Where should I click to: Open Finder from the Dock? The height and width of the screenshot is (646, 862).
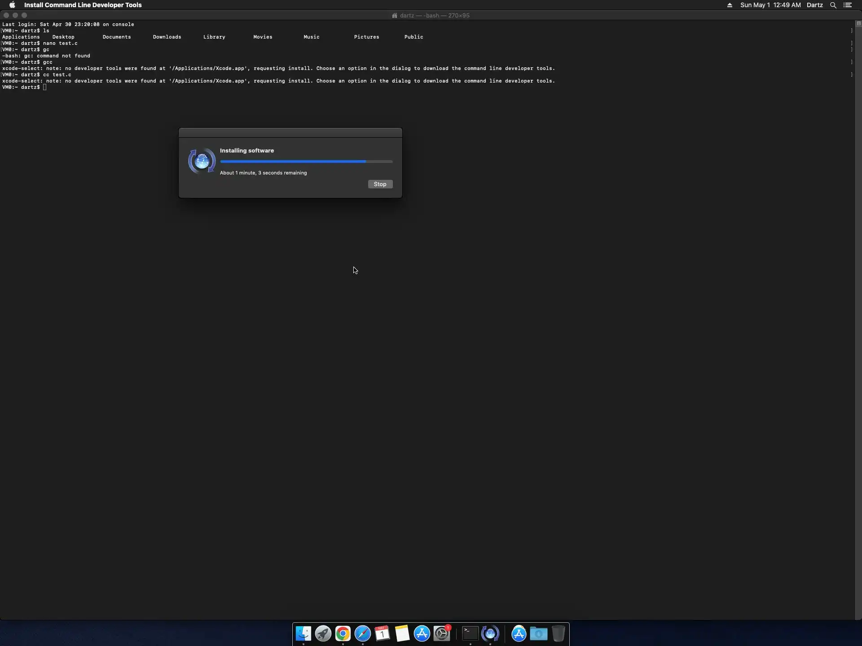point(303,633)
